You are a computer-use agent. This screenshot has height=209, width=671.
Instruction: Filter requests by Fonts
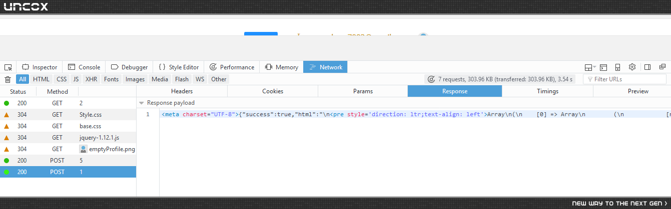click(112, 79)
